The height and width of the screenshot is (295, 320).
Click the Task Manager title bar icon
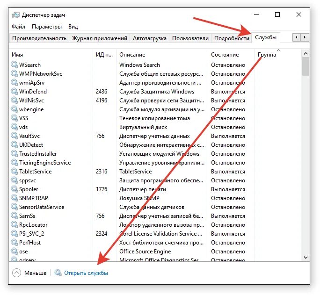pos(16,15)
